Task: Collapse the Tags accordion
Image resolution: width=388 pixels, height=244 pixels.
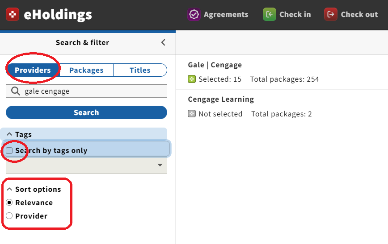Action: click(x=84, y=134)
